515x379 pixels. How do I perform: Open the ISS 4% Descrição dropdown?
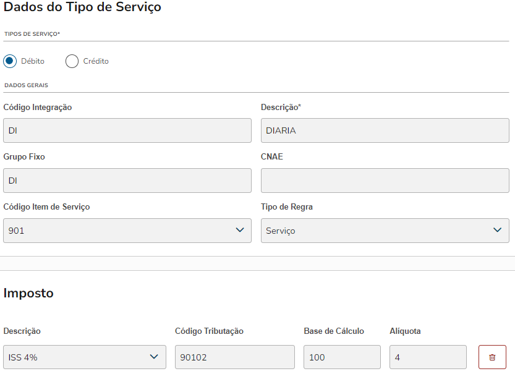pos(84,357)
